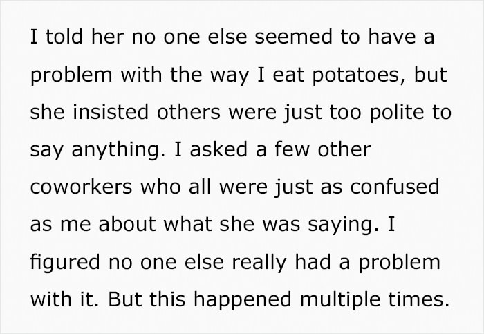Click the word 'multiple' in the last line
Image resolution: width=484 pixels, height=334 pixels.
[x=339, y=299]
